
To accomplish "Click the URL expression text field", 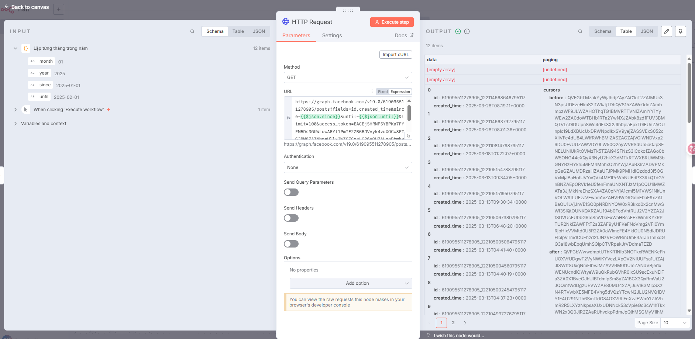I will coord(349,118).
